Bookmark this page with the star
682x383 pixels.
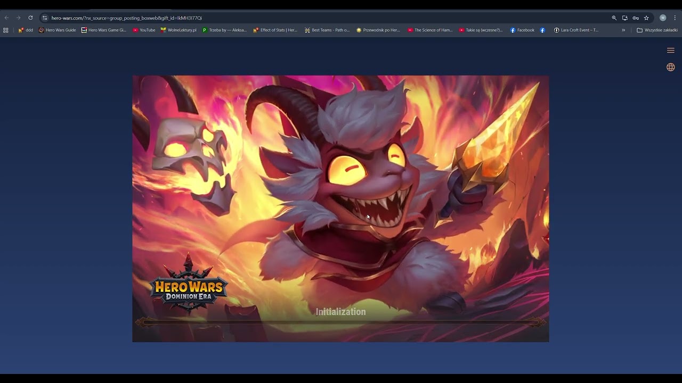pos(646,18)
